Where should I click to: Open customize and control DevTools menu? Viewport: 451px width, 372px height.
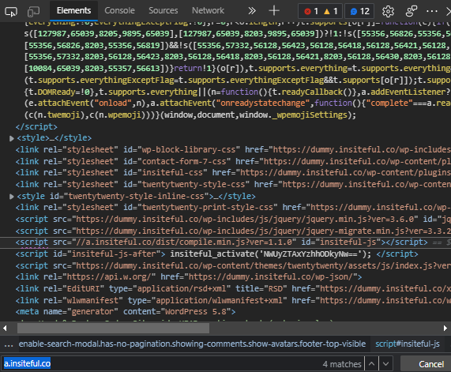point(432,11)
